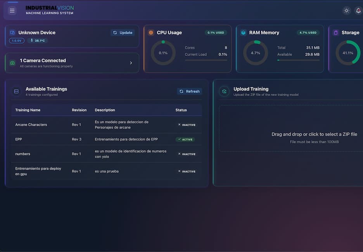Click the Storage panel icon
This screenshot has height=252, width=363.
pos(336,33)
